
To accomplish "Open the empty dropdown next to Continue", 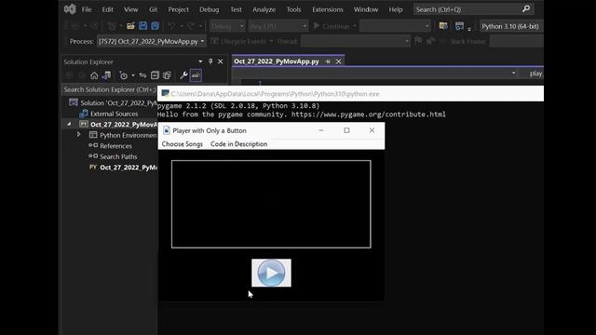I will point(395,26).
